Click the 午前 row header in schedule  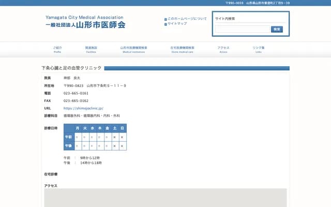[68, 137]
